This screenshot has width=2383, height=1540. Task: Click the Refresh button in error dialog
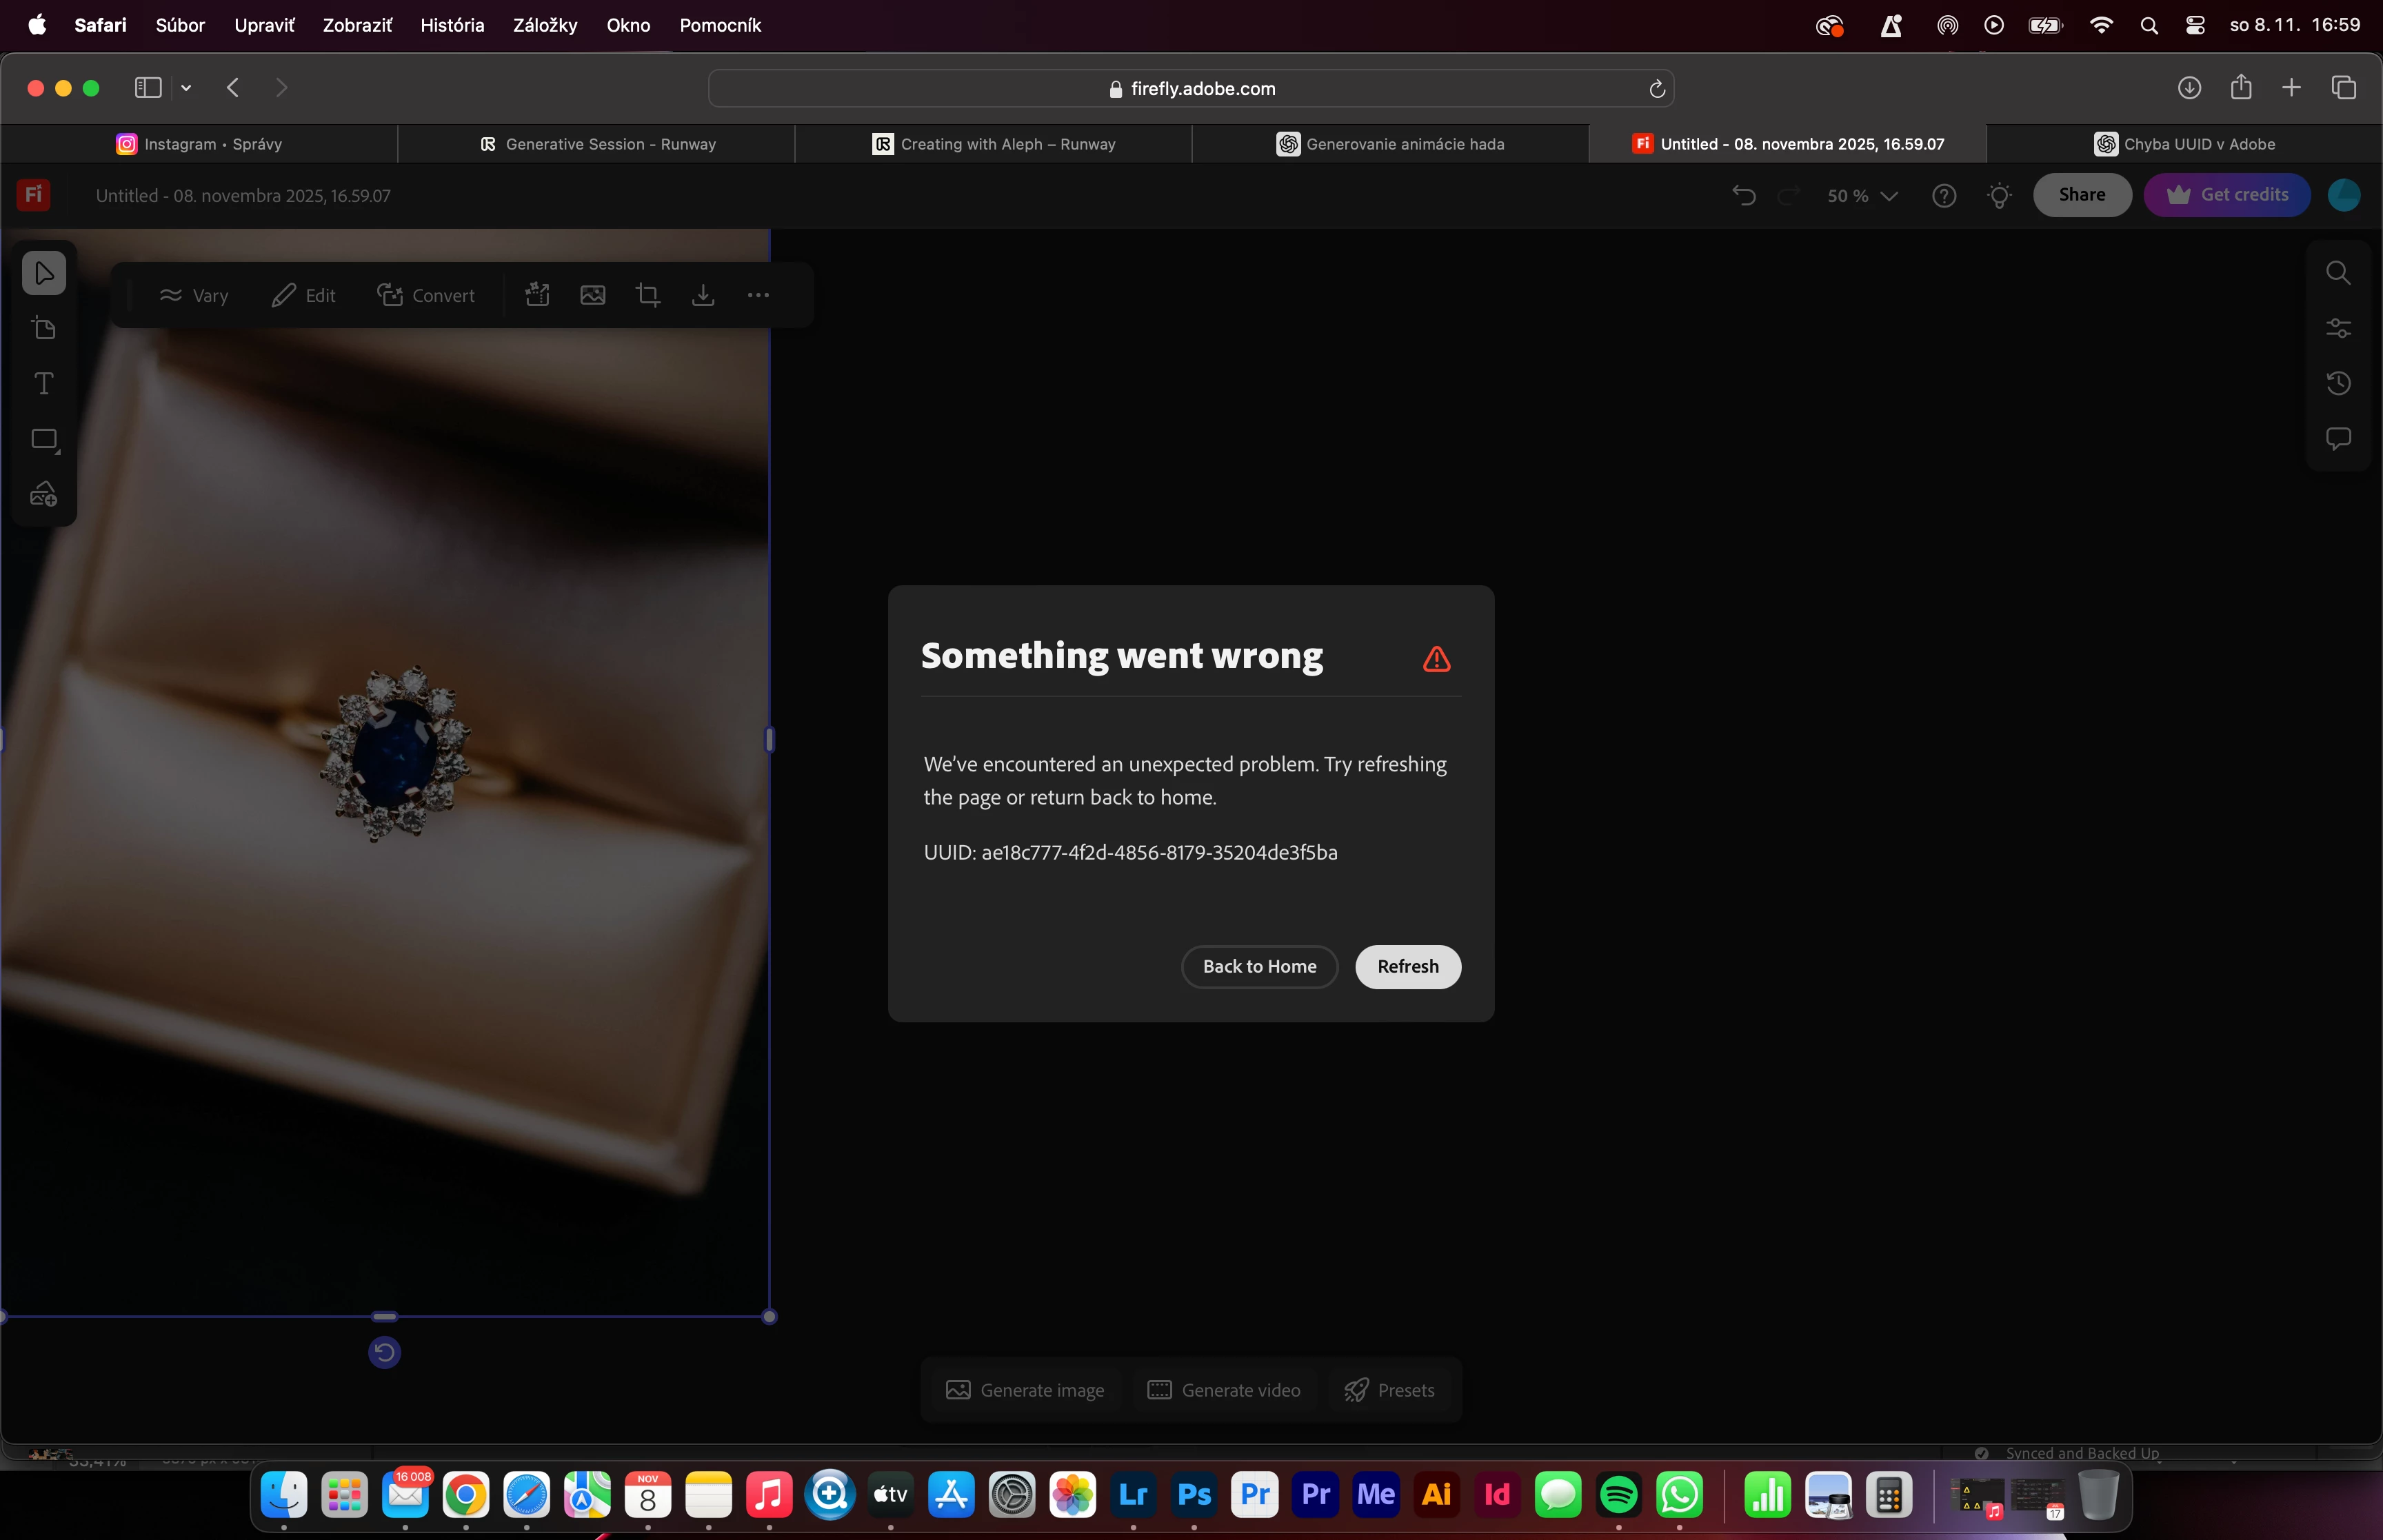1407,966
